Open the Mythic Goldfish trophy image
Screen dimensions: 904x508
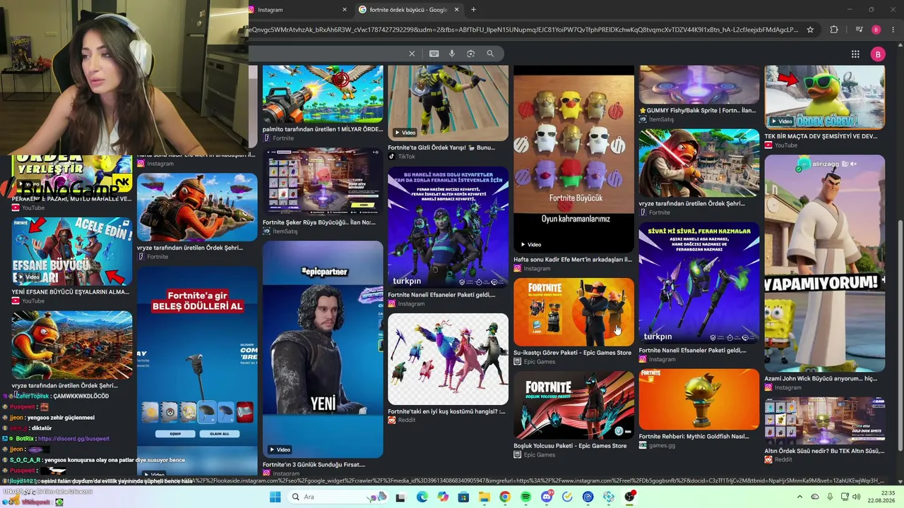coord(699,399)
